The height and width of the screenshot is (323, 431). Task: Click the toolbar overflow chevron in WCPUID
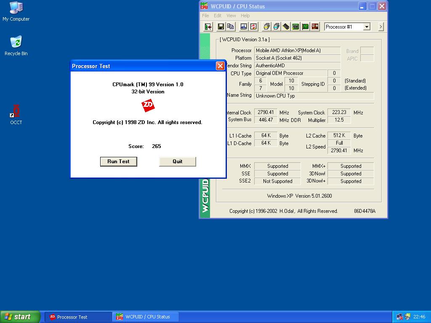click(x=380, y=26)
